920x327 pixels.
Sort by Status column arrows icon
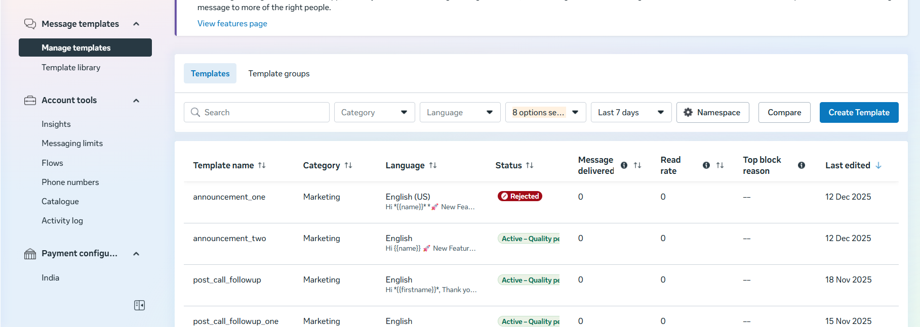click(530, 165)
